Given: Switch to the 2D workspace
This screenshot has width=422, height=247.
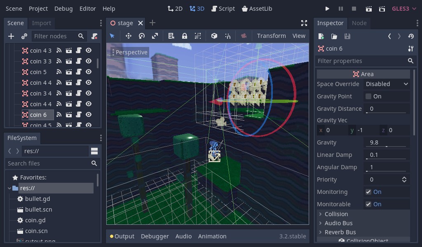Looking at the screenshot, I should (175, 9).
